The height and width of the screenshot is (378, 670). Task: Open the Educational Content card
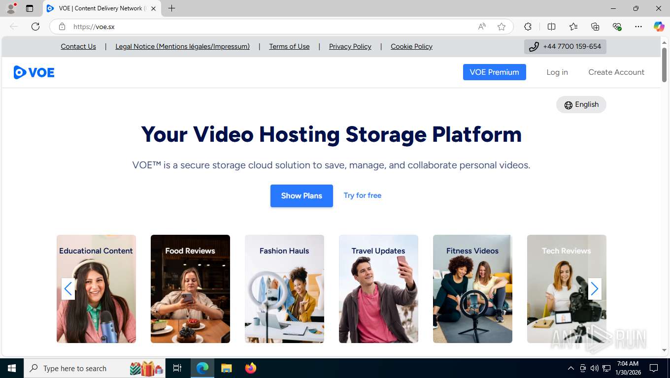point(96,289)
